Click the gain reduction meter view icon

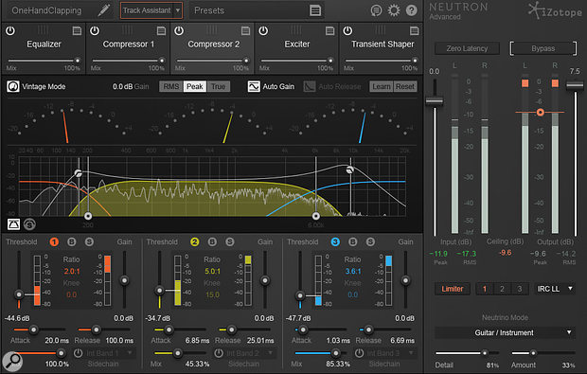pyautogui.click(x=14, y=224)
